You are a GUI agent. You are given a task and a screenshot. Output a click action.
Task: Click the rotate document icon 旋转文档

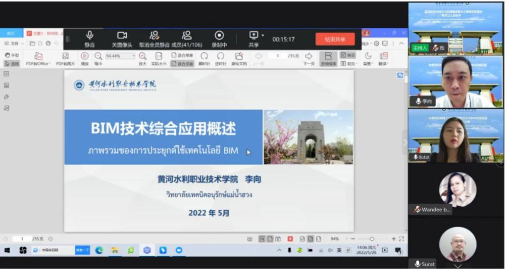[x=239, y=59]
